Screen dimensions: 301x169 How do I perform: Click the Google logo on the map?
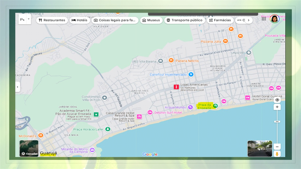[x=150, y=154]
